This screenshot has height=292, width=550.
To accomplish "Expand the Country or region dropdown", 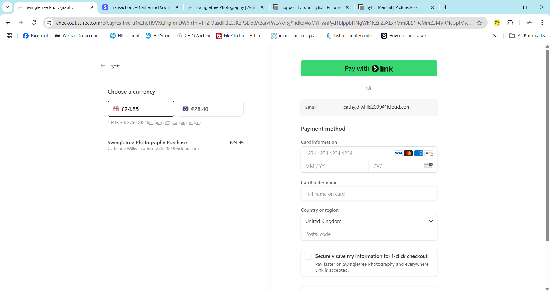I will point(369,221).
